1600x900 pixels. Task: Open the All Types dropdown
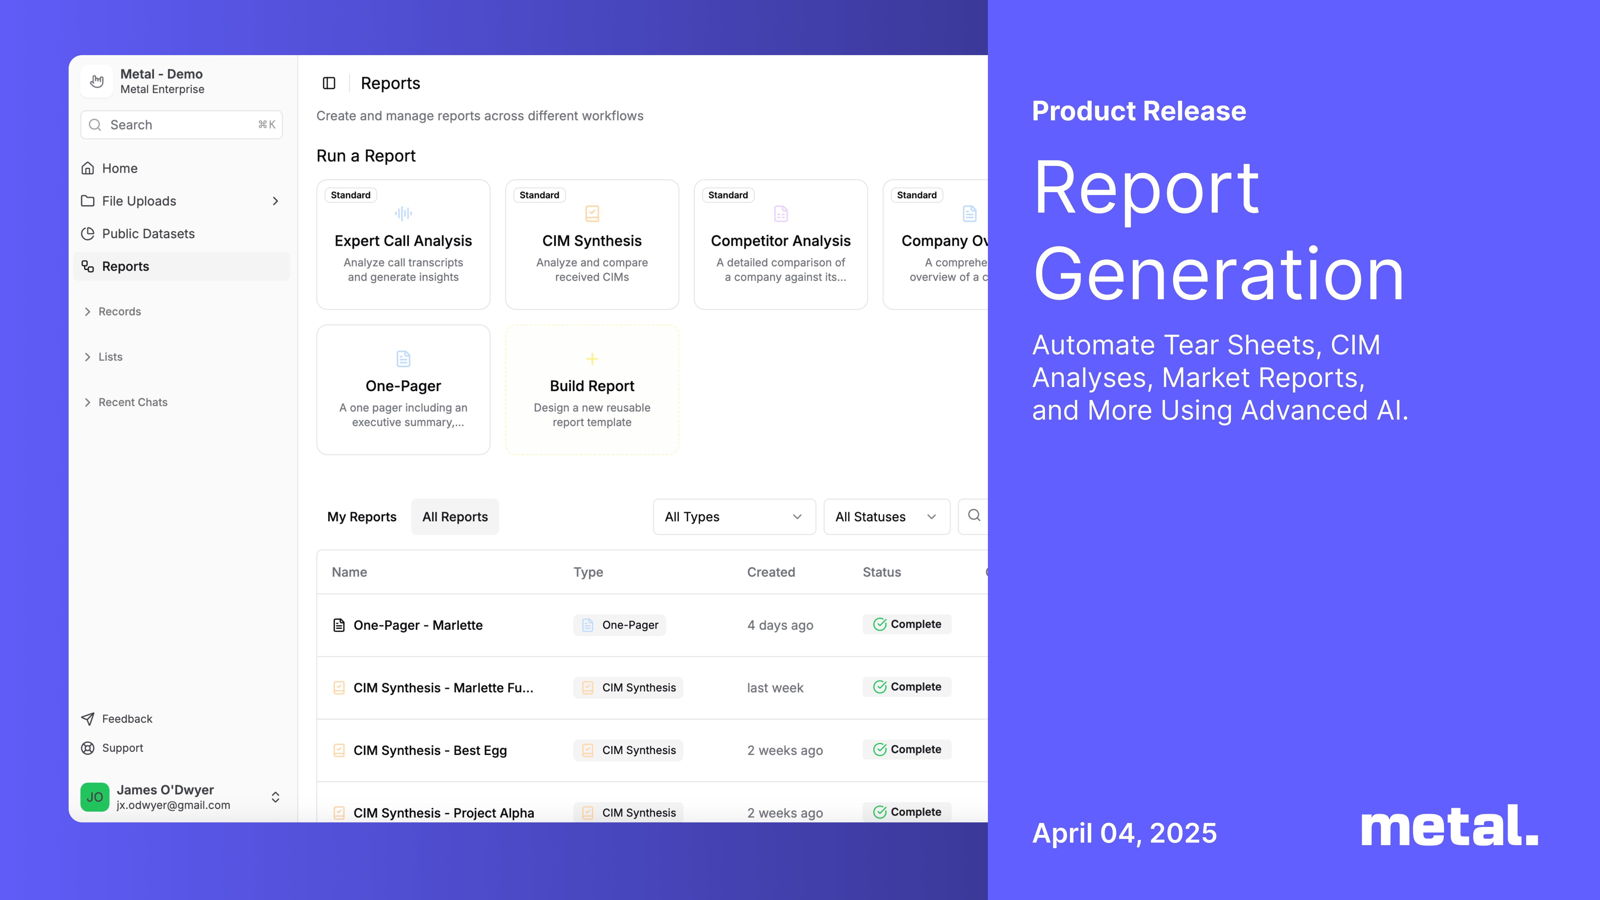(734, 517)
